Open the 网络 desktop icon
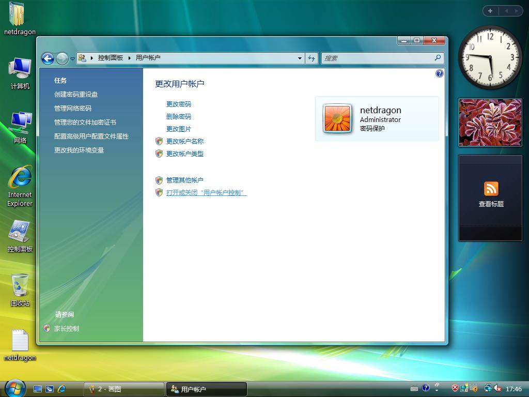The width and height of the screenshot is (529, 397). point(20,128)
